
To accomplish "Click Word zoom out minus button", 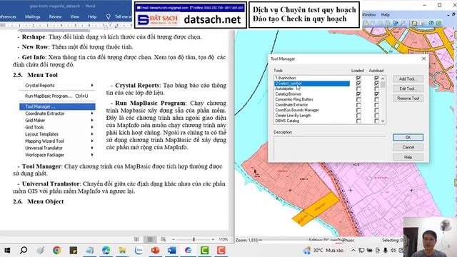I will click(x=174, y=239).
